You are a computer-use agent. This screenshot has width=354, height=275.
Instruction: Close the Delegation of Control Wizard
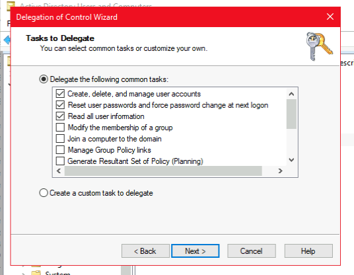pos(330,17)
